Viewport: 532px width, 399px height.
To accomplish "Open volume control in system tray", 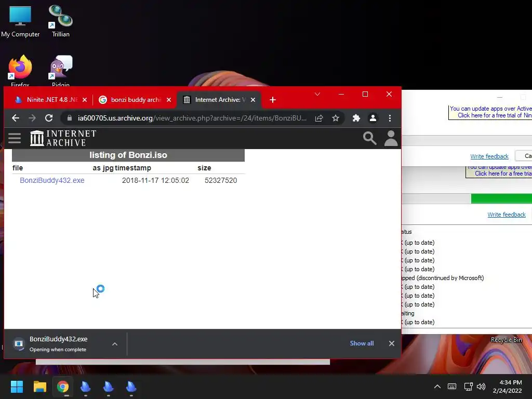I will coord(481,387).
